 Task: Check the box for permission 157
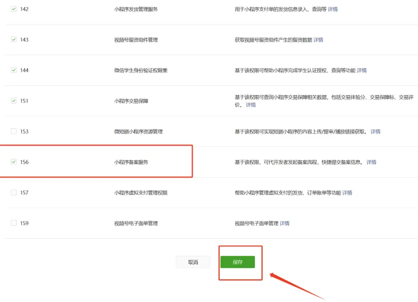pos(13,193)
